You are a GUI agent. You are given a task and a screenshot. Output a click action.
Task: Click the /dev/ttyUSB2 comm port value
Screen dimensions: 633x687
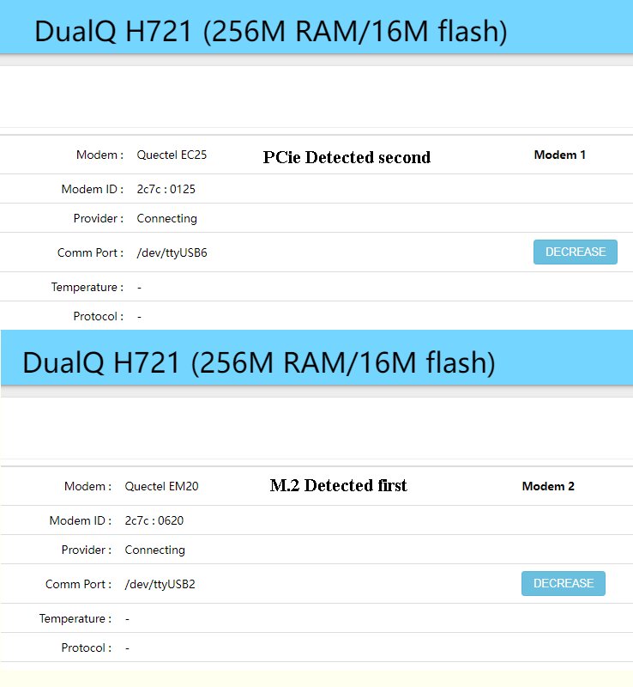(x=160, y=584)
